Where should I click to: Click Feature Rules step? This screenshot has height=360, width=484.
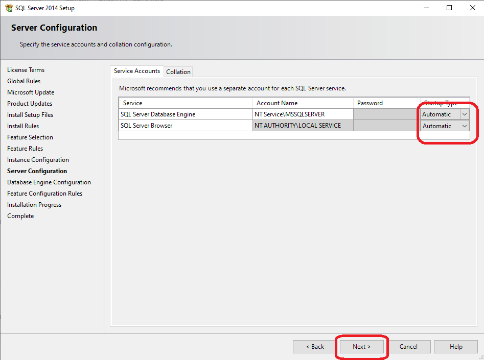click(25, 149)
